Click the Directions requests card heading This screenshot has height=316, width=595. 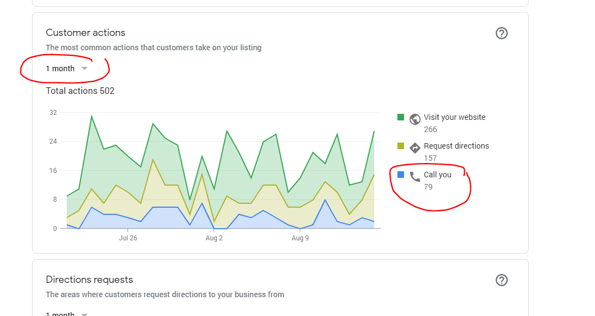89,280
